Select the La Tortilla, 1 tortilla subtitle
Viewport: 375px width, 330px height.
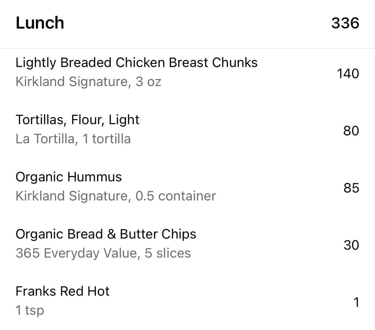point(73,139)
